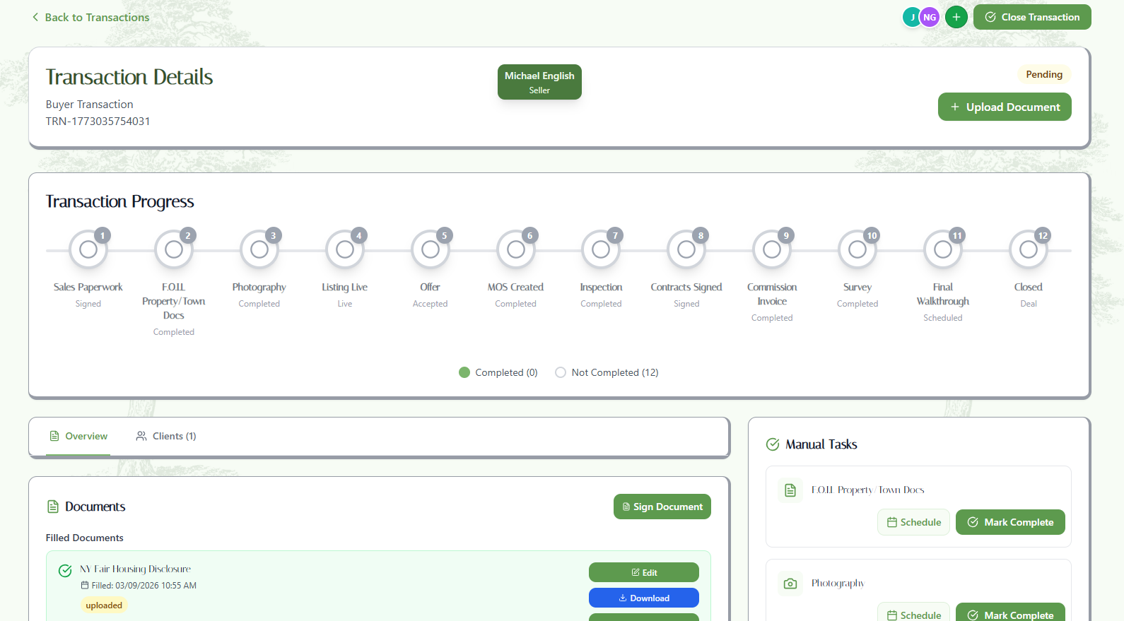Open the Overview tab
1124x621 pixels.
pyautogui.click(x=78, y=436)
